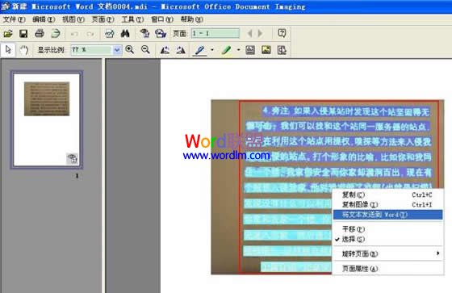Select the green Highlighter tool

click(x=226, y=50)
